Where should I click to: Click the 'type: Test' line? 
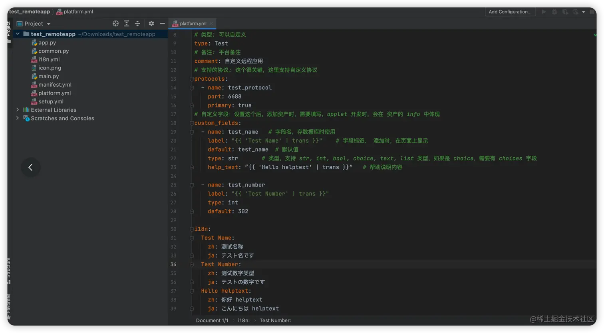tap(211, 44)
